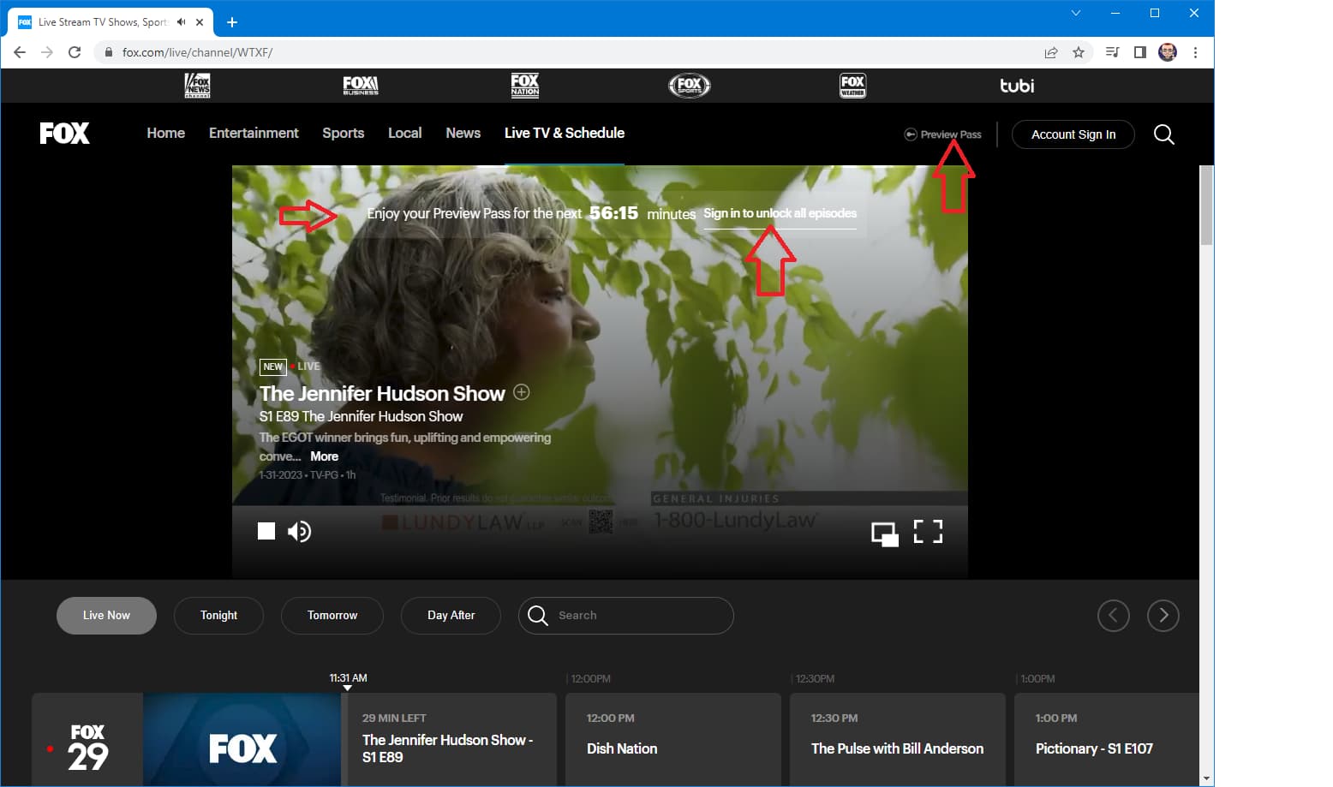Open the Fox News network logo
Viewport: 1333px width, 787px height.
pos(197,86)
